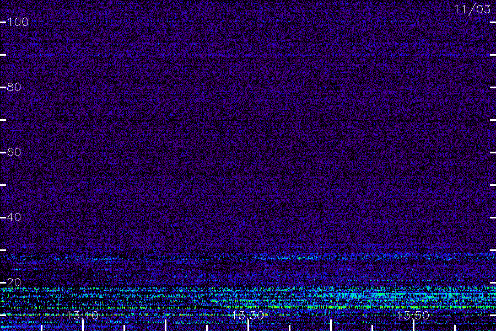Click the 80 frequency axis label
The height and width of the screenshot is (331, 496).
(14, 87)
